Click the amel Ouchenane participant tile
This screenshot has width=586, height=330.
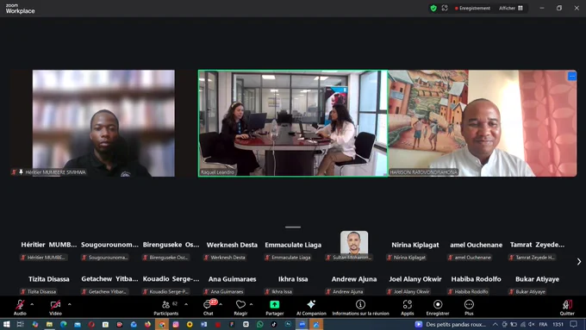(x=476, y=246)
